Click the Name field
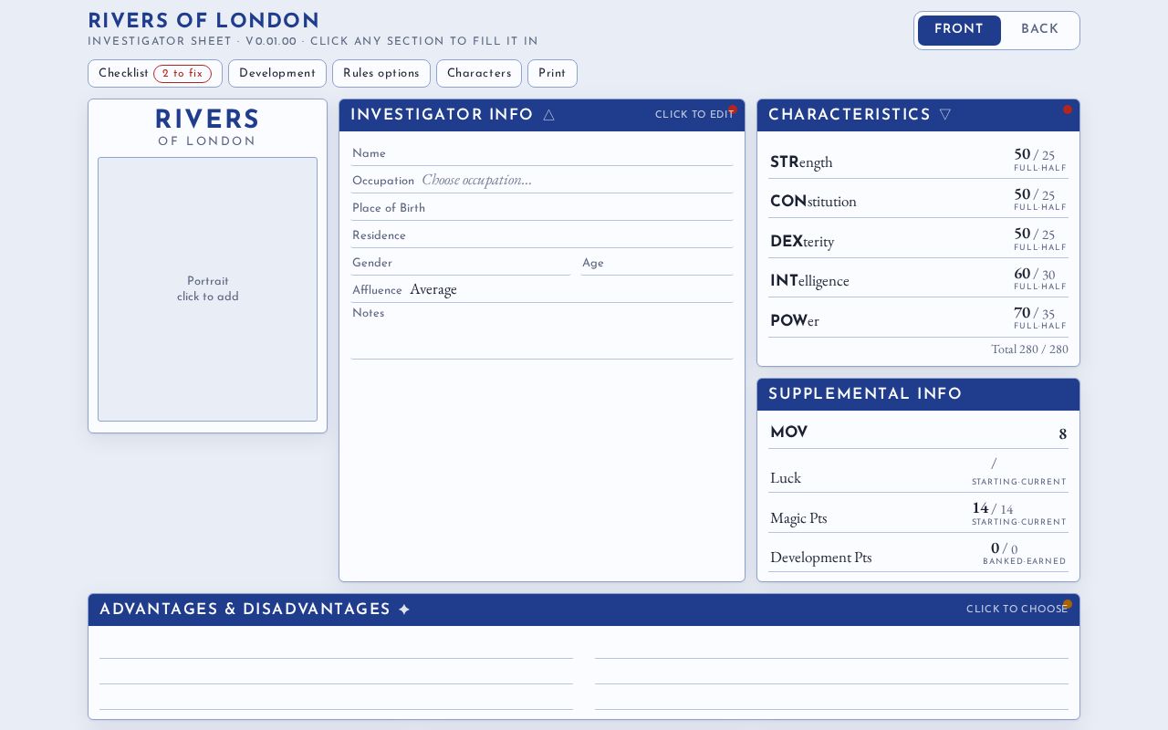The width and height of the screenshot is (1168, 730). [x=542, y=153]
